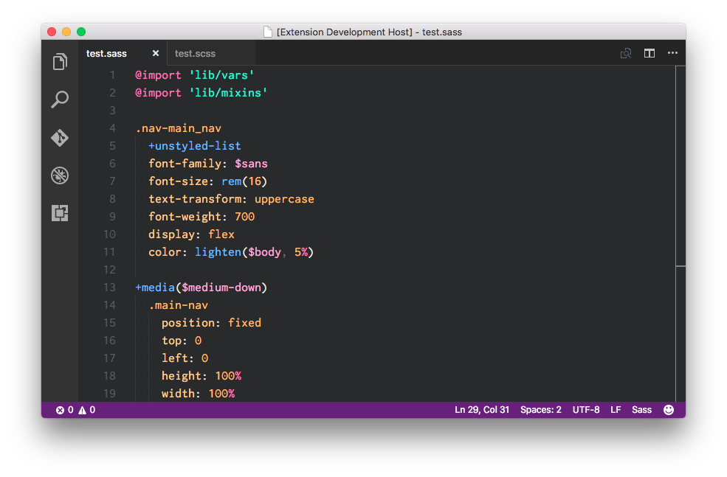This screenshot has height=477, width=727.
Task: Change the Sass language mode
Action: [x=641, y=410]
